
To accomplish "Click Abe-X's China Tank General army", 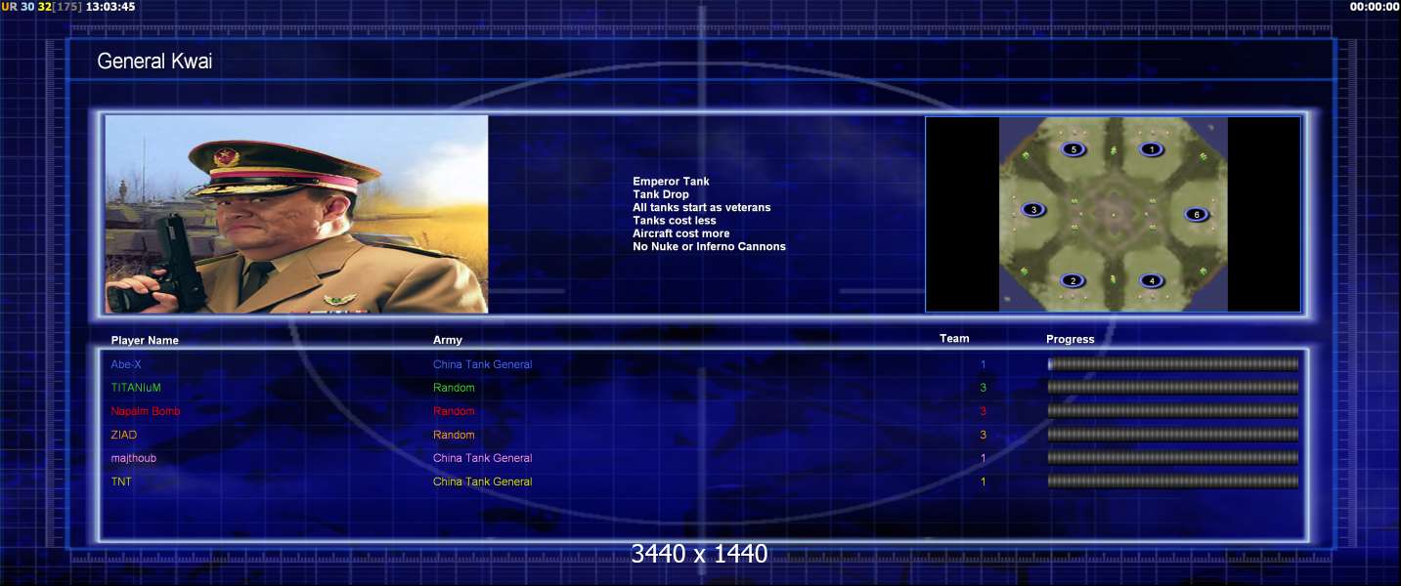I will pos(483,364).
